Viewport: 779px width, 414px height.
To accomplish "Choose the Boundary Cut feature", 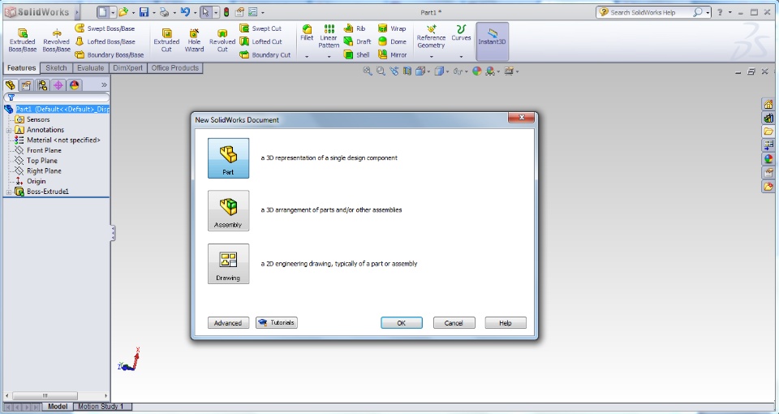I will (265, 54).
